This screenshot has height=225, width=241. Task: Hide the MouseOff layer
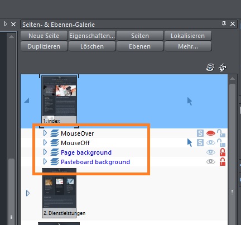(211, 143)
